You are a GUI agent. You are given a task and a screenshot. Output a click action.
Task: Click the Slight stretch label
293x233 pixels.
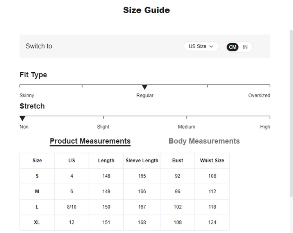click(103, 127)
